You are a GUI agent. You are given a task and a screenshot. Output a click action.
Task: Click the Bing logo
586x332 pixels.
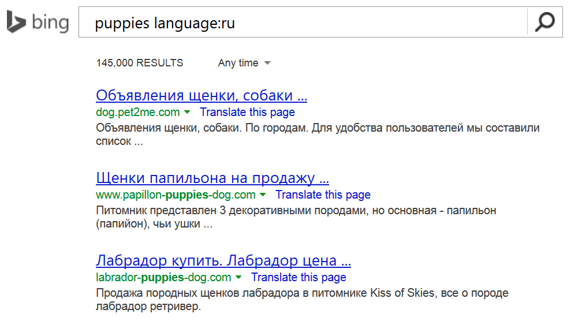(38, 22)
